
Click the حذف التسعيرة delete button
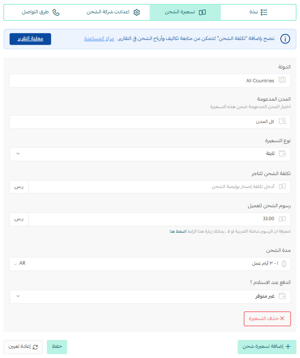click(267, 319)
